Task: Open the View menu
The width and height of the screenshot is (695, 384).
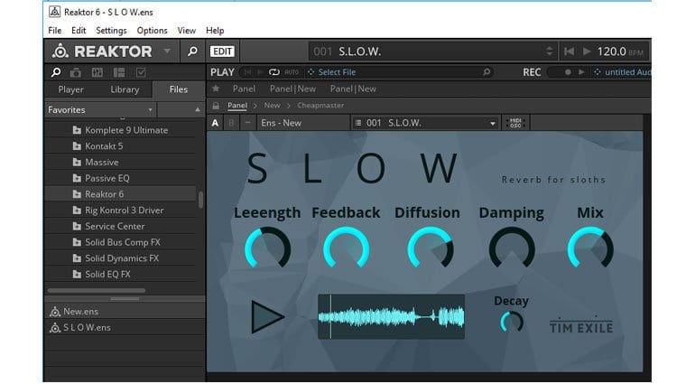Action: pos(187,31)
